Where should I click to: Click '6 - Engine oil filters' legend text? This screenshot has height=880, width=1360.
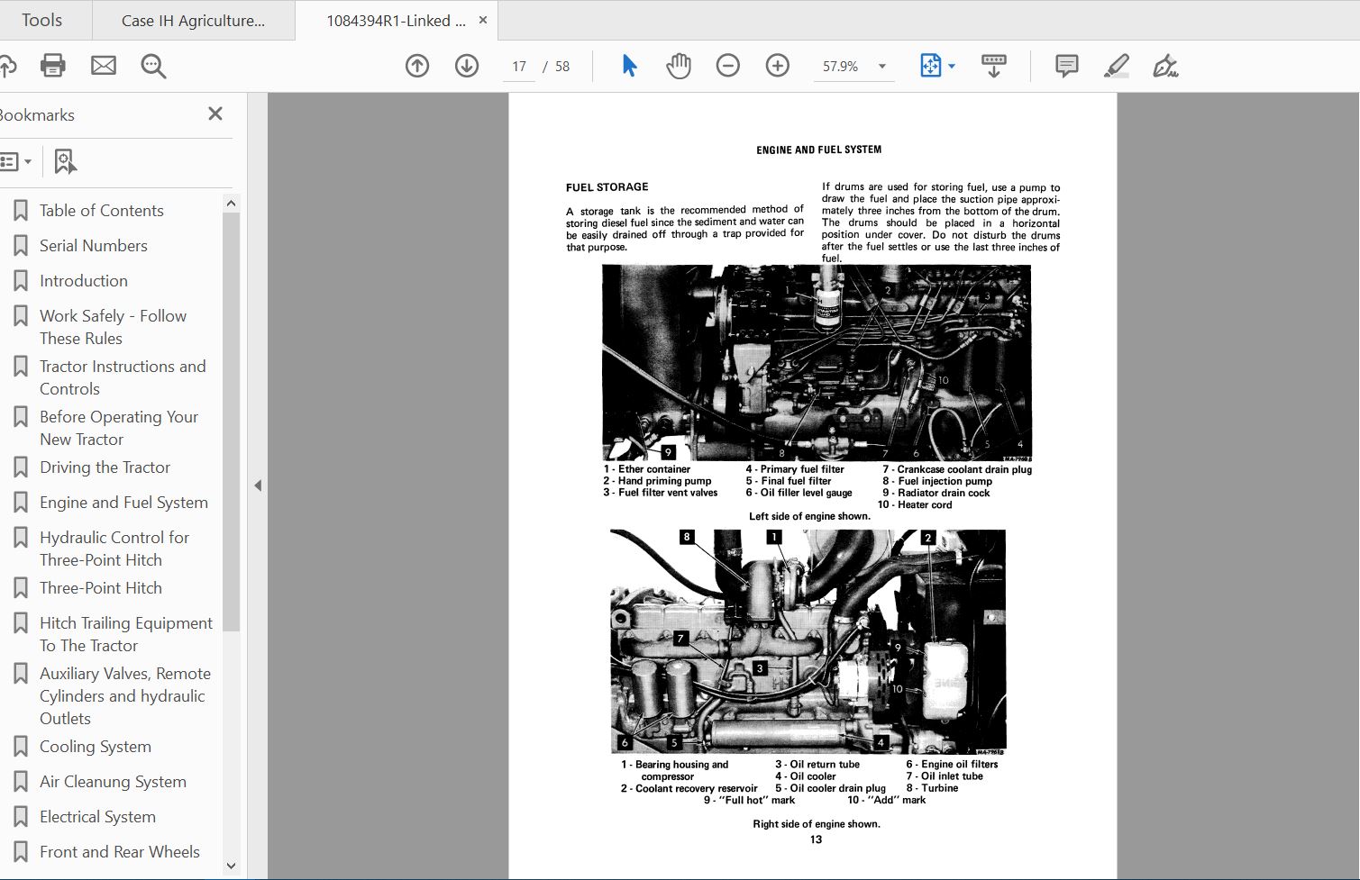pos(952,764)
